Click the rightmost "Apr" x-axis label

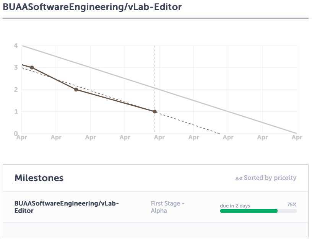click(297, 137)
